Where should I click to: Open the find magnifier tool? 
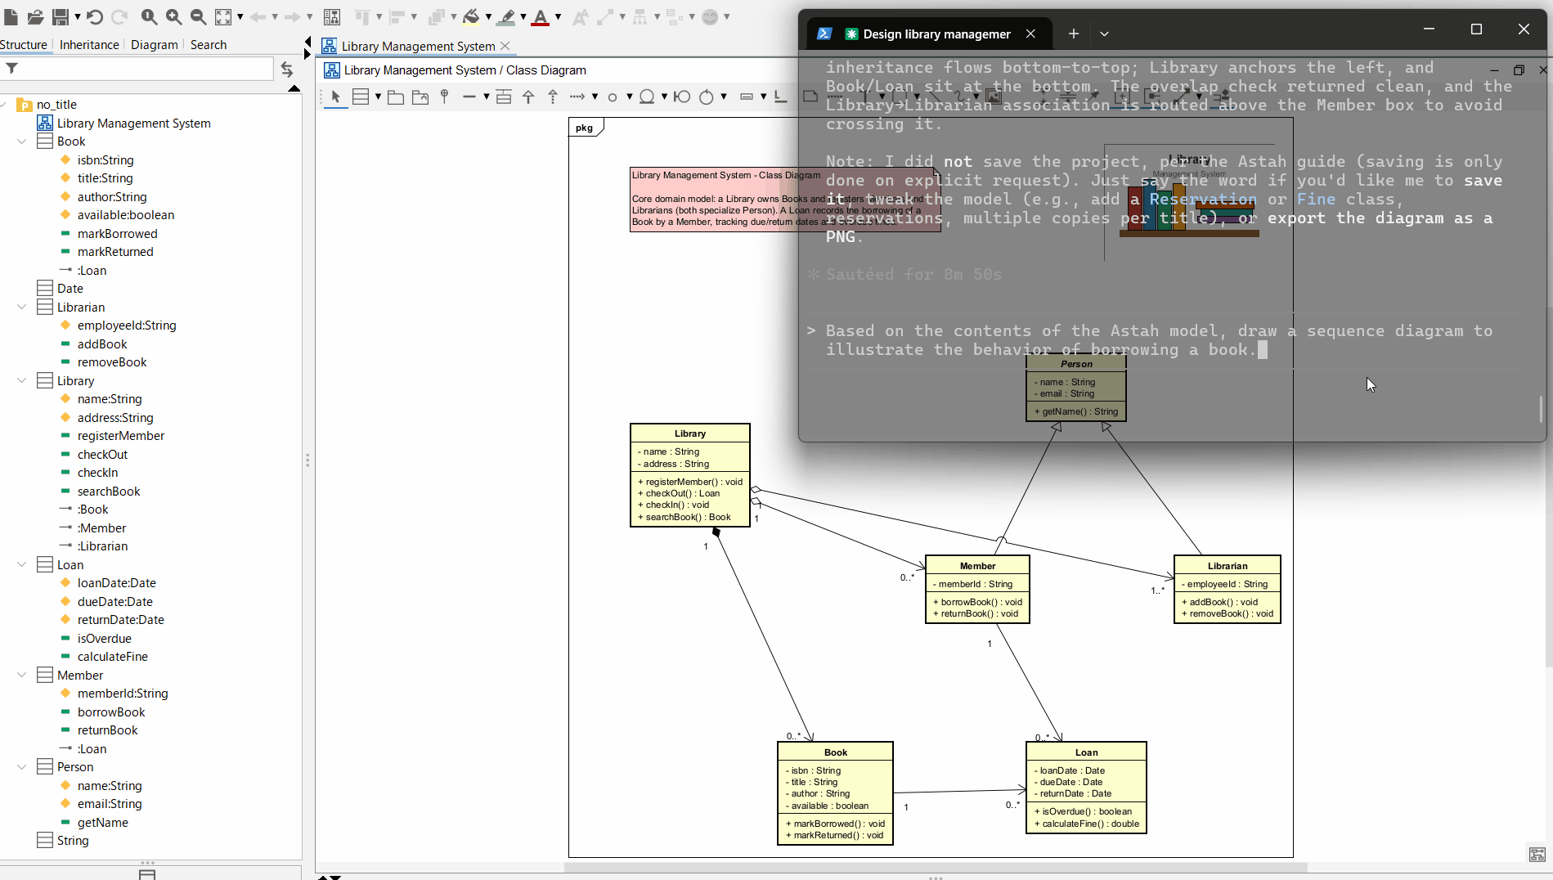pyautogui.click(x=149, y=16)
